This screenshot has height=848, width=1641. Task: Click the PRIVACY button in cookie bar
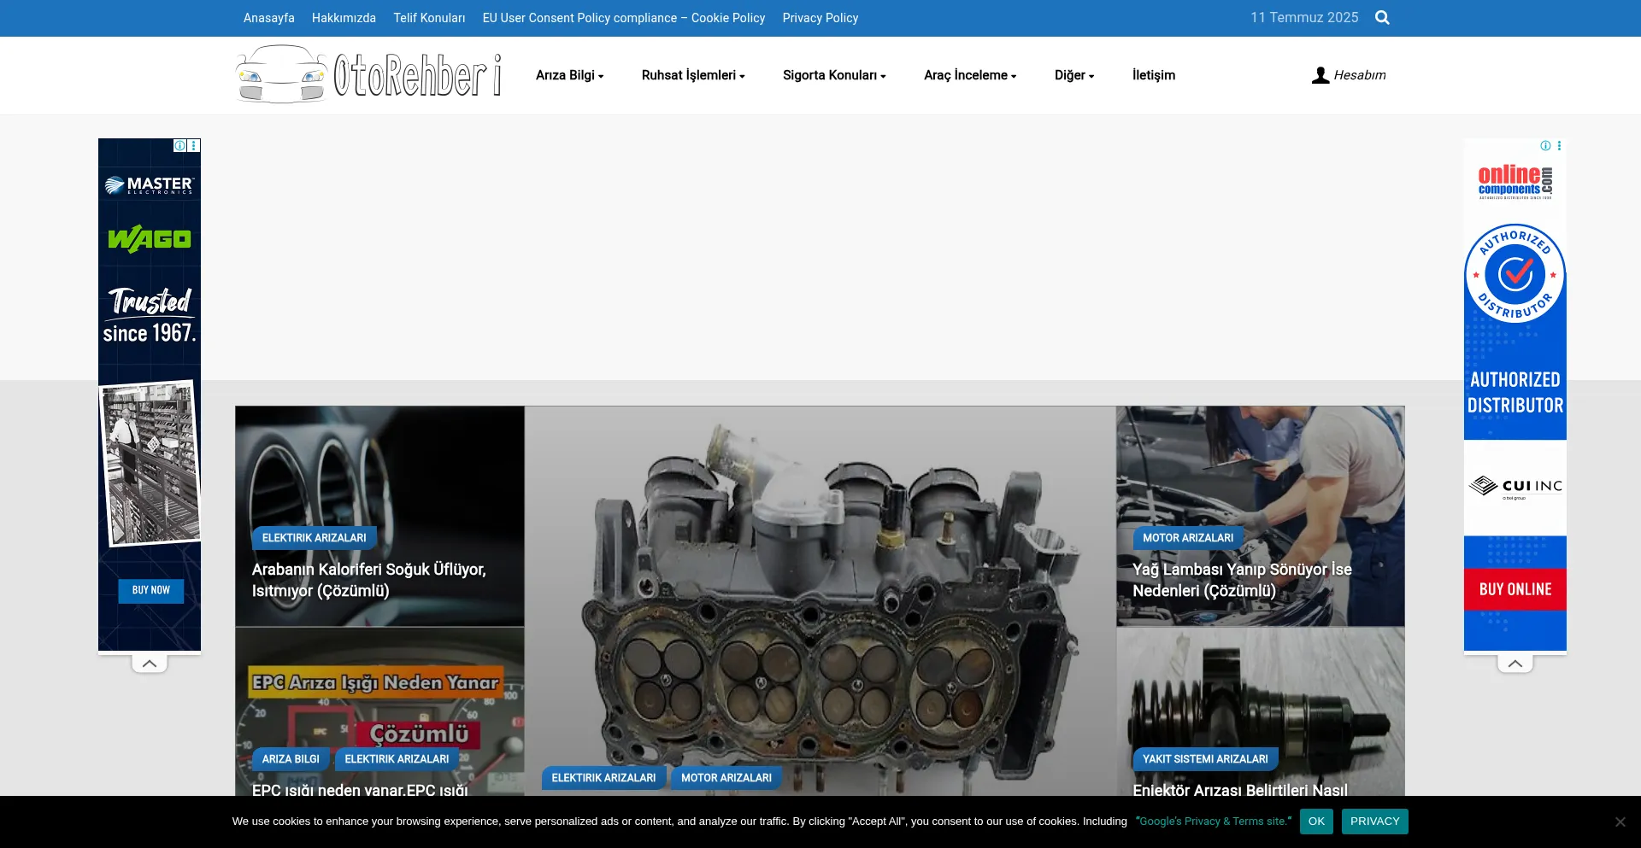pyautogui.click(x=1374, y=822)
